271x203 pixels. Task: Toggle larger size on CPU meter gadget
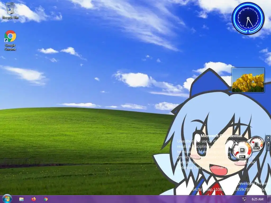[268, 143]
